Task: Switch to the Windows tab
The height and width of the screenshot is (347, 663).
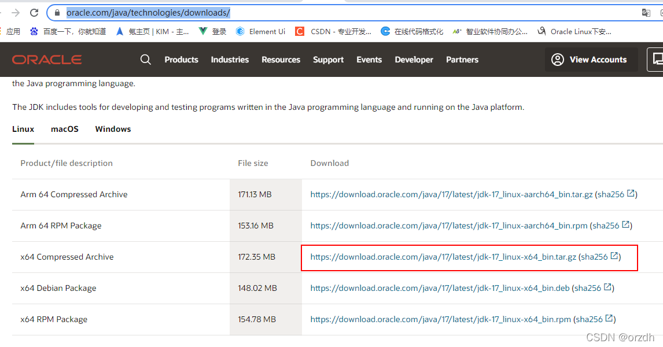Action: coord(113,130)
